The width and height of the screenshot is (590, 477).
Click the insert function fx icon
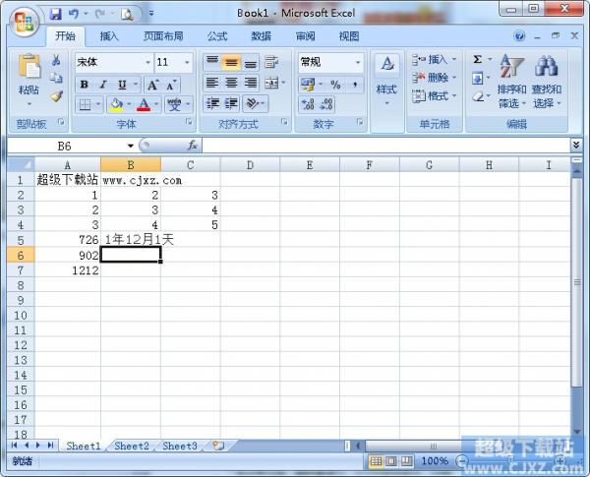192,145
